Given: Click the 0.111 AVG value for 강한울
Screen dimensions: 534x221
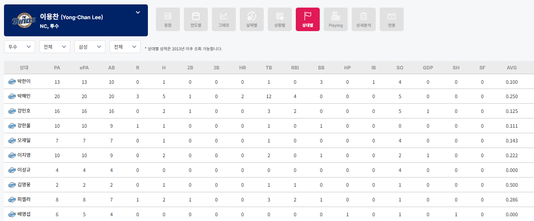Looking at the screenshot, I should (512, 126).
